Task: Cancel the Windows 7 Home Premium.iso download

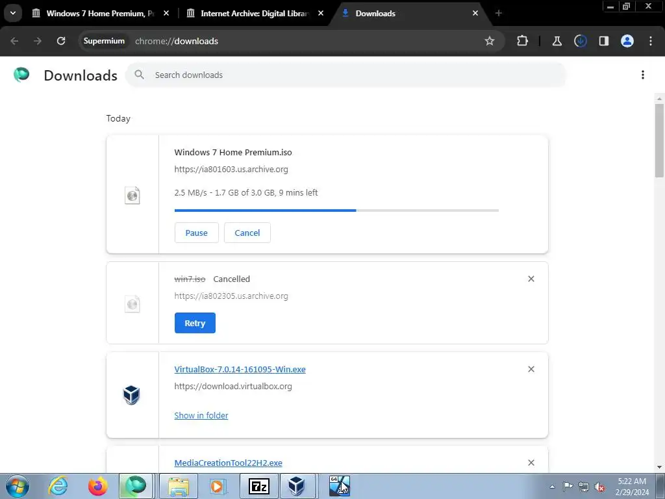Action: tap(247, 233)
